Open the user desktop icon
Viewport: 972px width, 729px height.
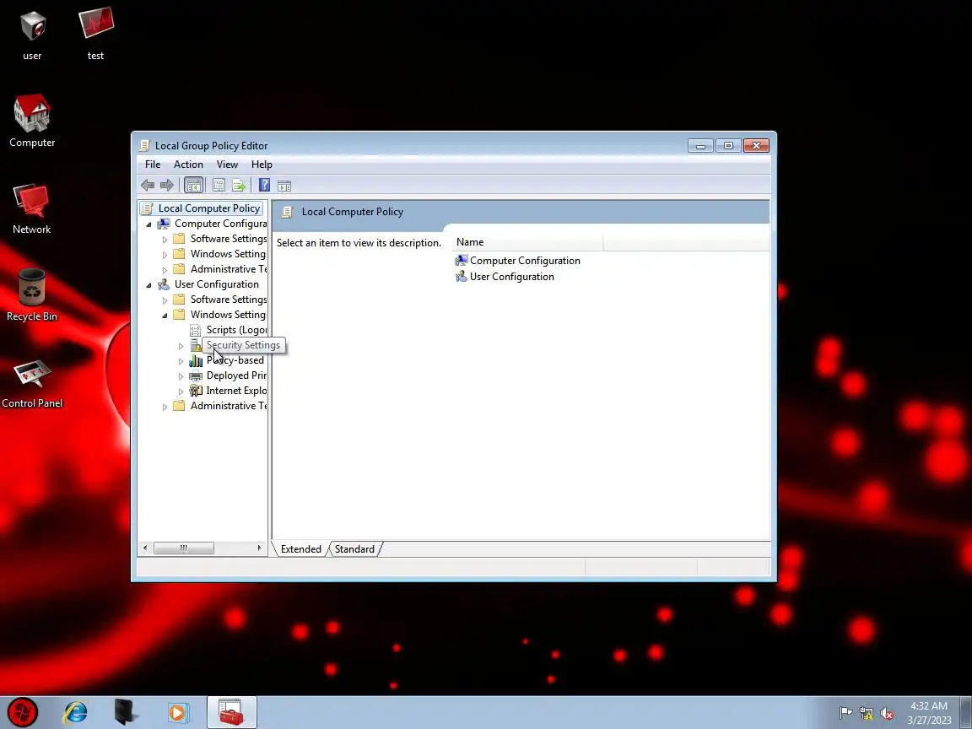[x=32, y=35]
